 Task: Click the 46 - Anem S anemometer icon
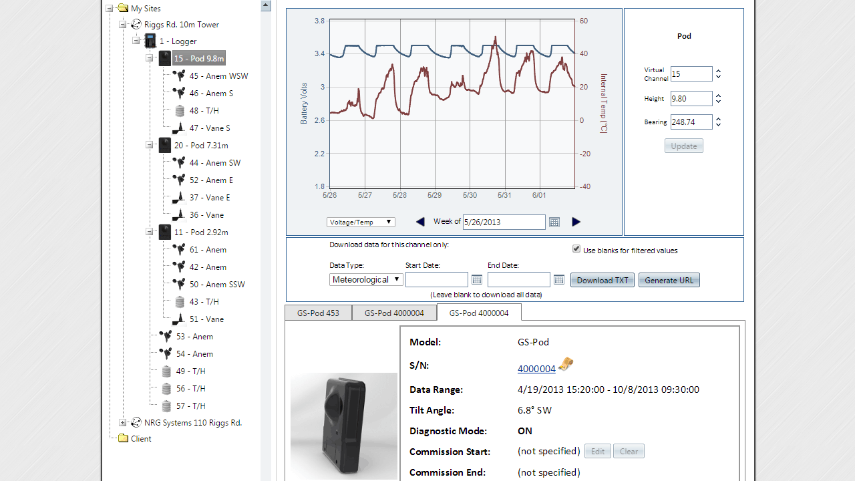(179, 94)
